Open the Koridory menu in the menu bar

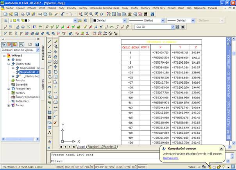pos(145,8)
